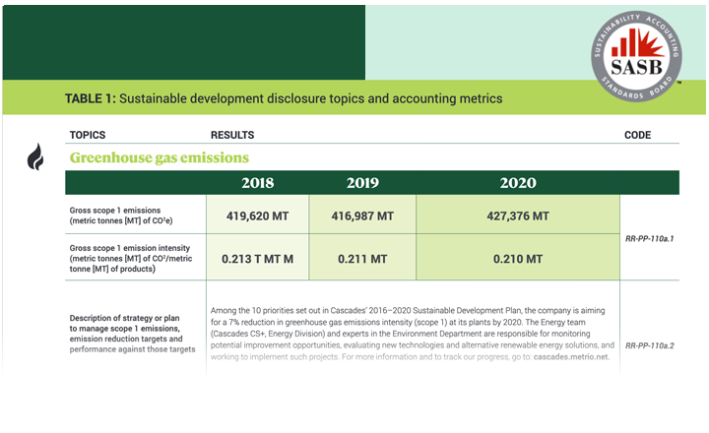Click the RR-PP-110a.1 code
Viewport: 709px width, 433px height.
649,239
